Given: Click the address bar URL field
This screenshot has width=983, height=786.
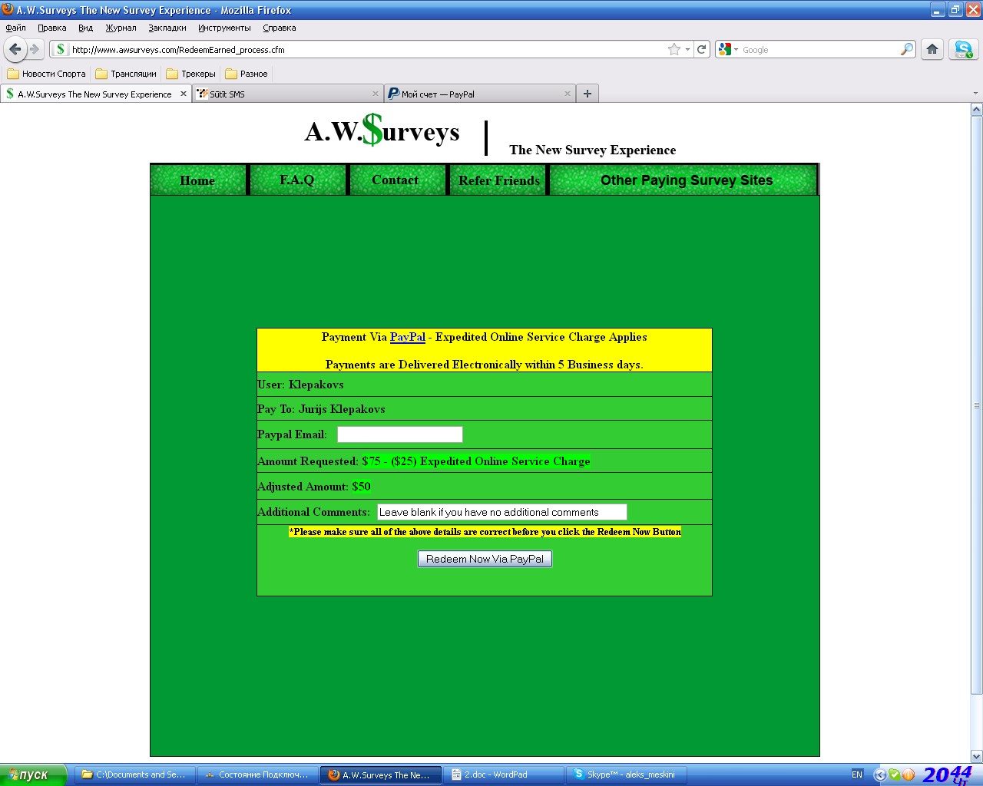Looking at the screenshot, I should pos(367,49).
